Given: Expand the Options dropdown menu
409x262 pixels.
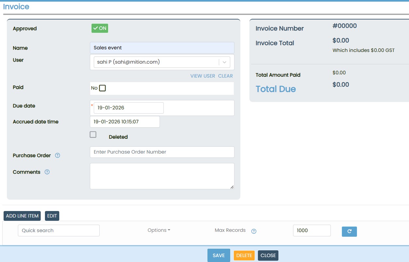Looking at the screenshot, I should point(159,230).
